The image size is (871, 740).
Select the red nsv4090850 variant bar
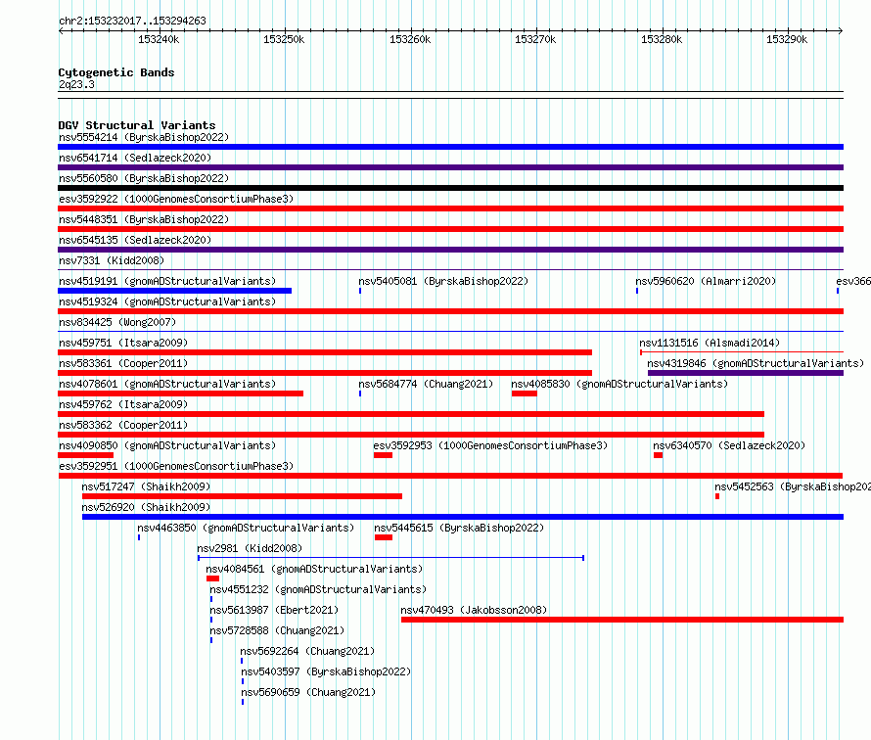point(85,455)
